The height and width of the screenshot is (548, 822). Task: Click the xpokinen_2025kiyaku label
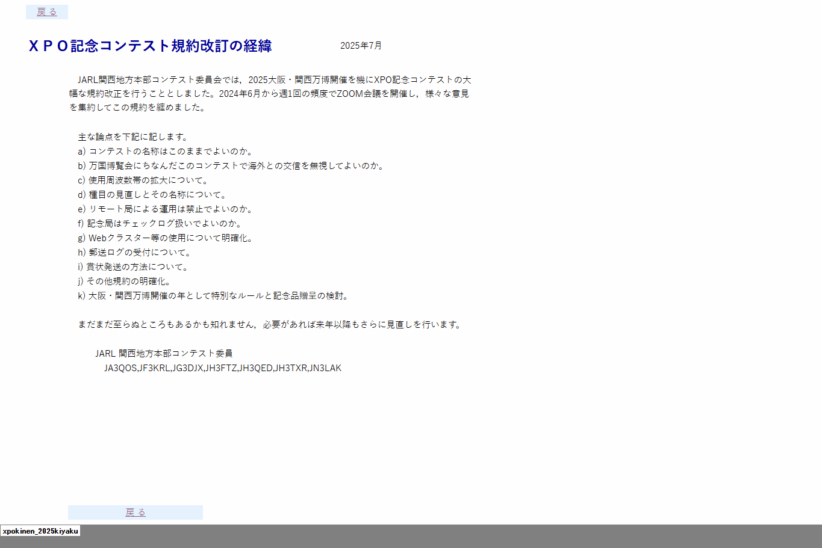tap(40, 531)
